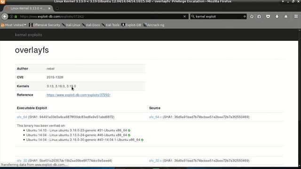Screen dimensions: 301x169
Task: Open the downloads arrow icon
Action: (277, 17)
